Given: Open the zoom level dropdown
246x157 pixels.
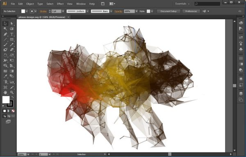Looking at the screenshot, I should pos(28,155).
